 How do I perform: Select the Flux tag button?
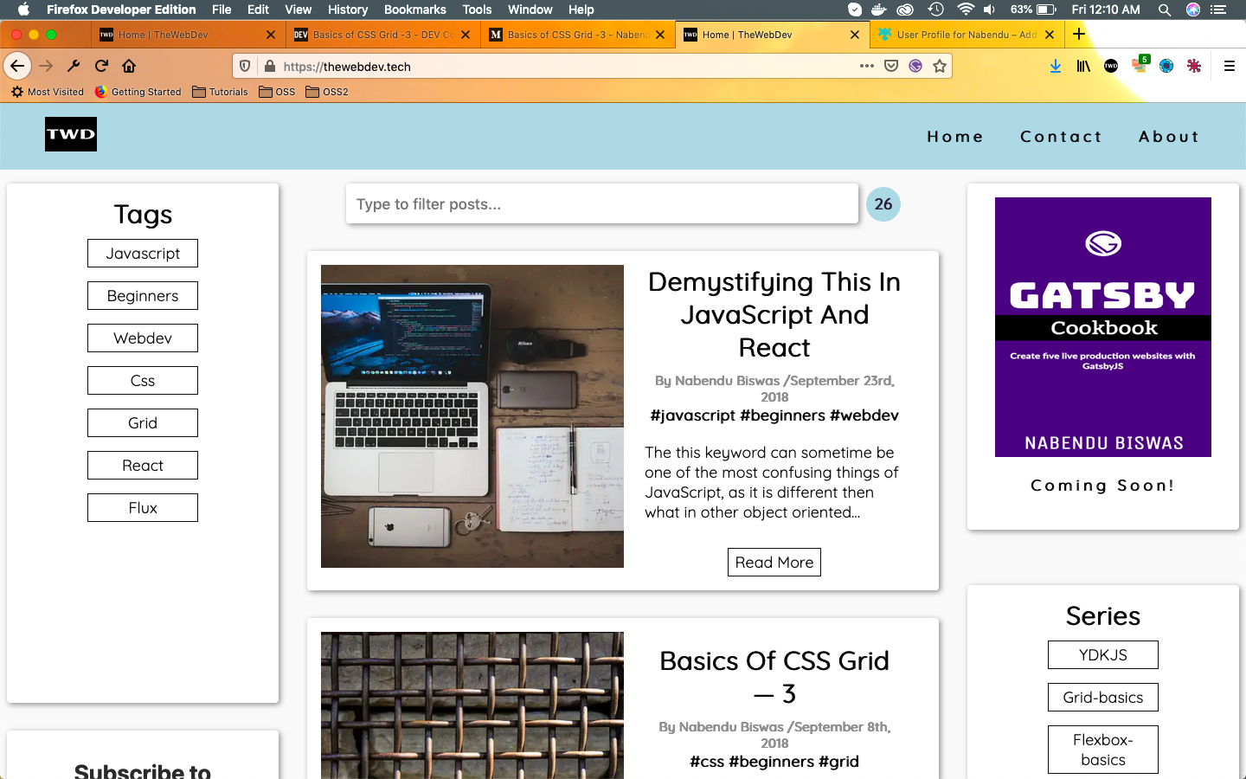point(143,508)
